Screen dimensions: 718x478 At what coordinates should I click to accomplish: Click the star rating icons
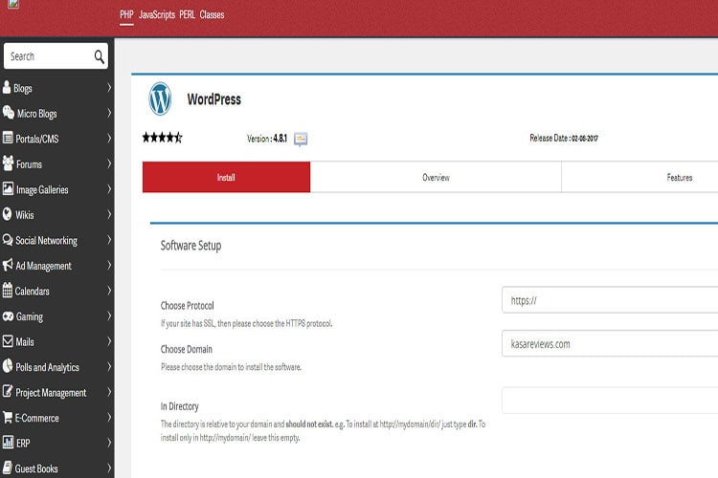[x=162, y=138]
